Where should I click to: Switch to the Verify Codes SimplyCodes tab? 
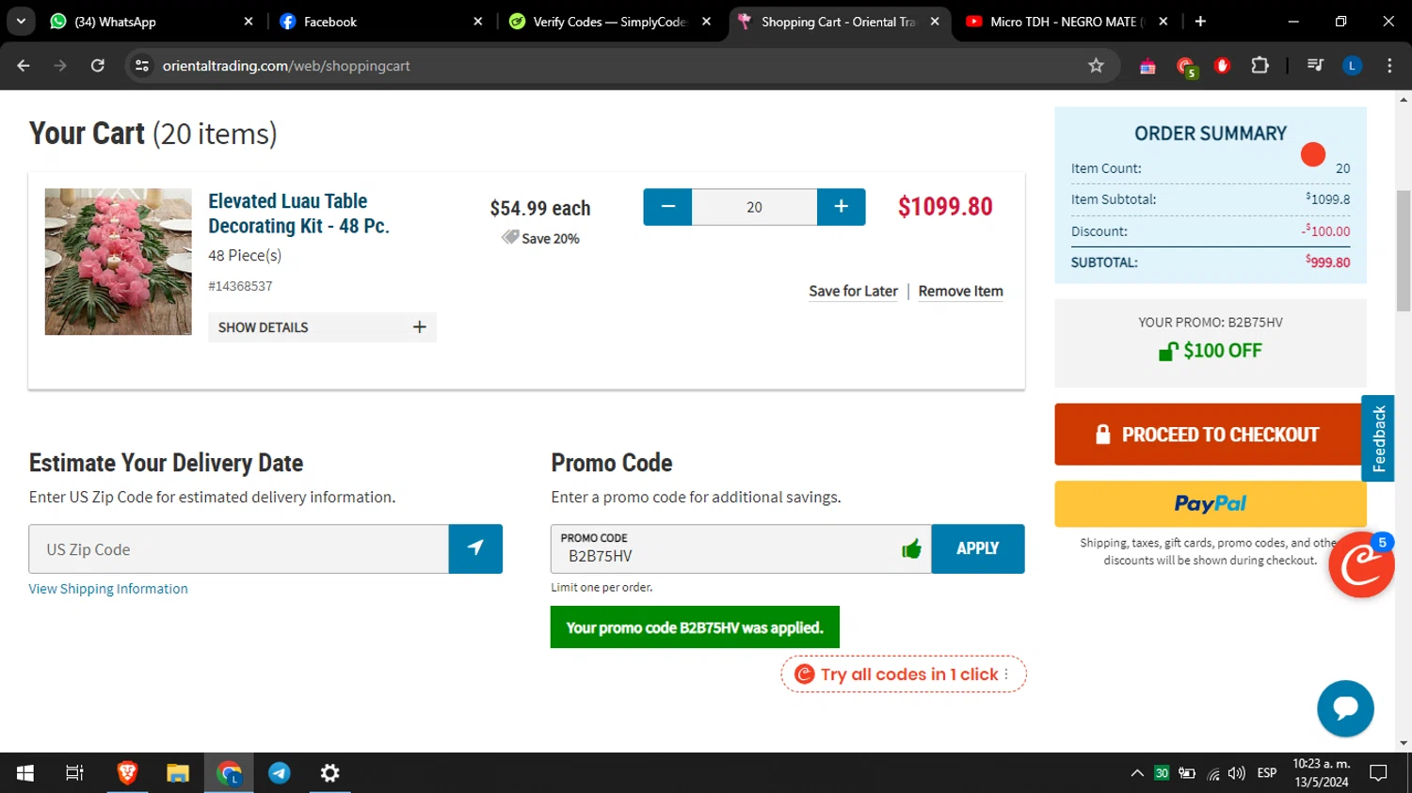610,22
